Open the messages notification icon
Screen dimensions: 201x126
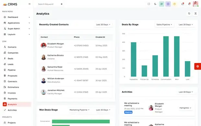click(x=183, y=4)
